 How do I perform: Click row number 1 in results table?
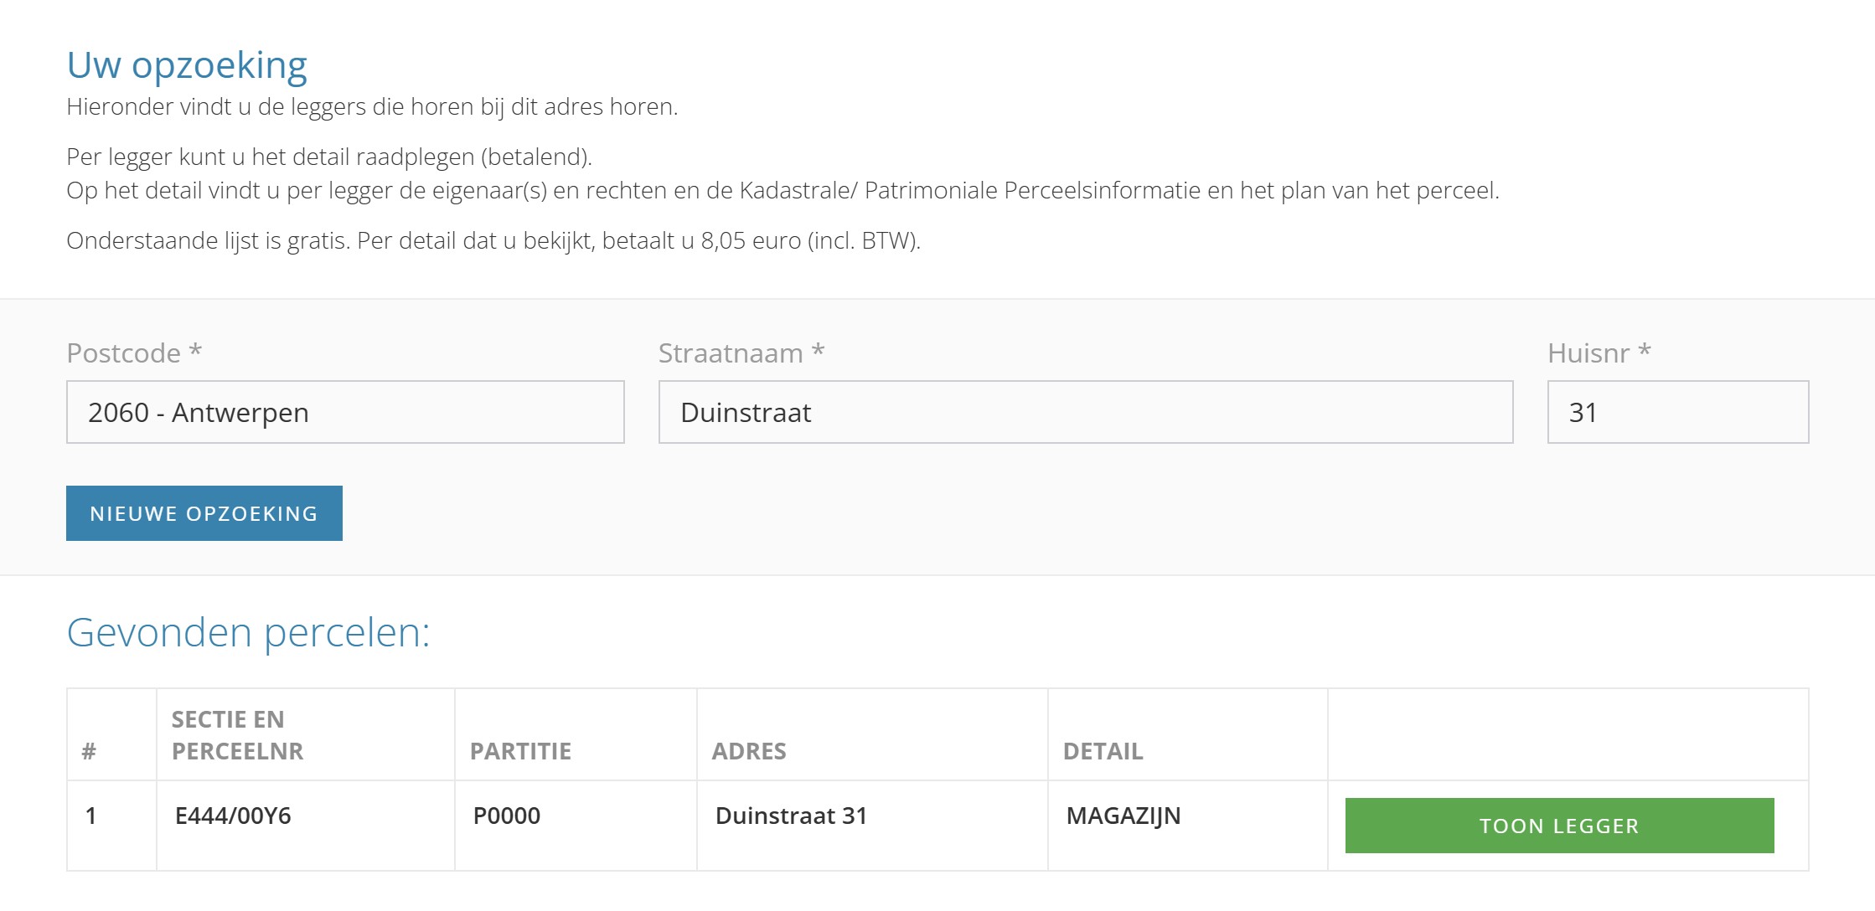pos(91,816)
